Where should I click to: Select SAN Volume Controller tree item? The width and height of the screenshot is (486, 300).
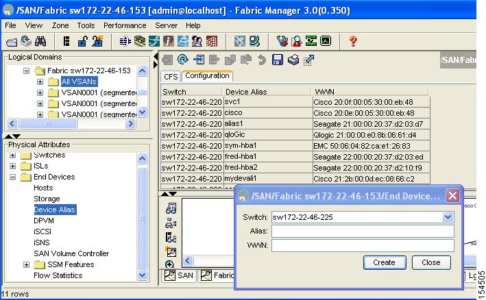click(x=71, y=253)
